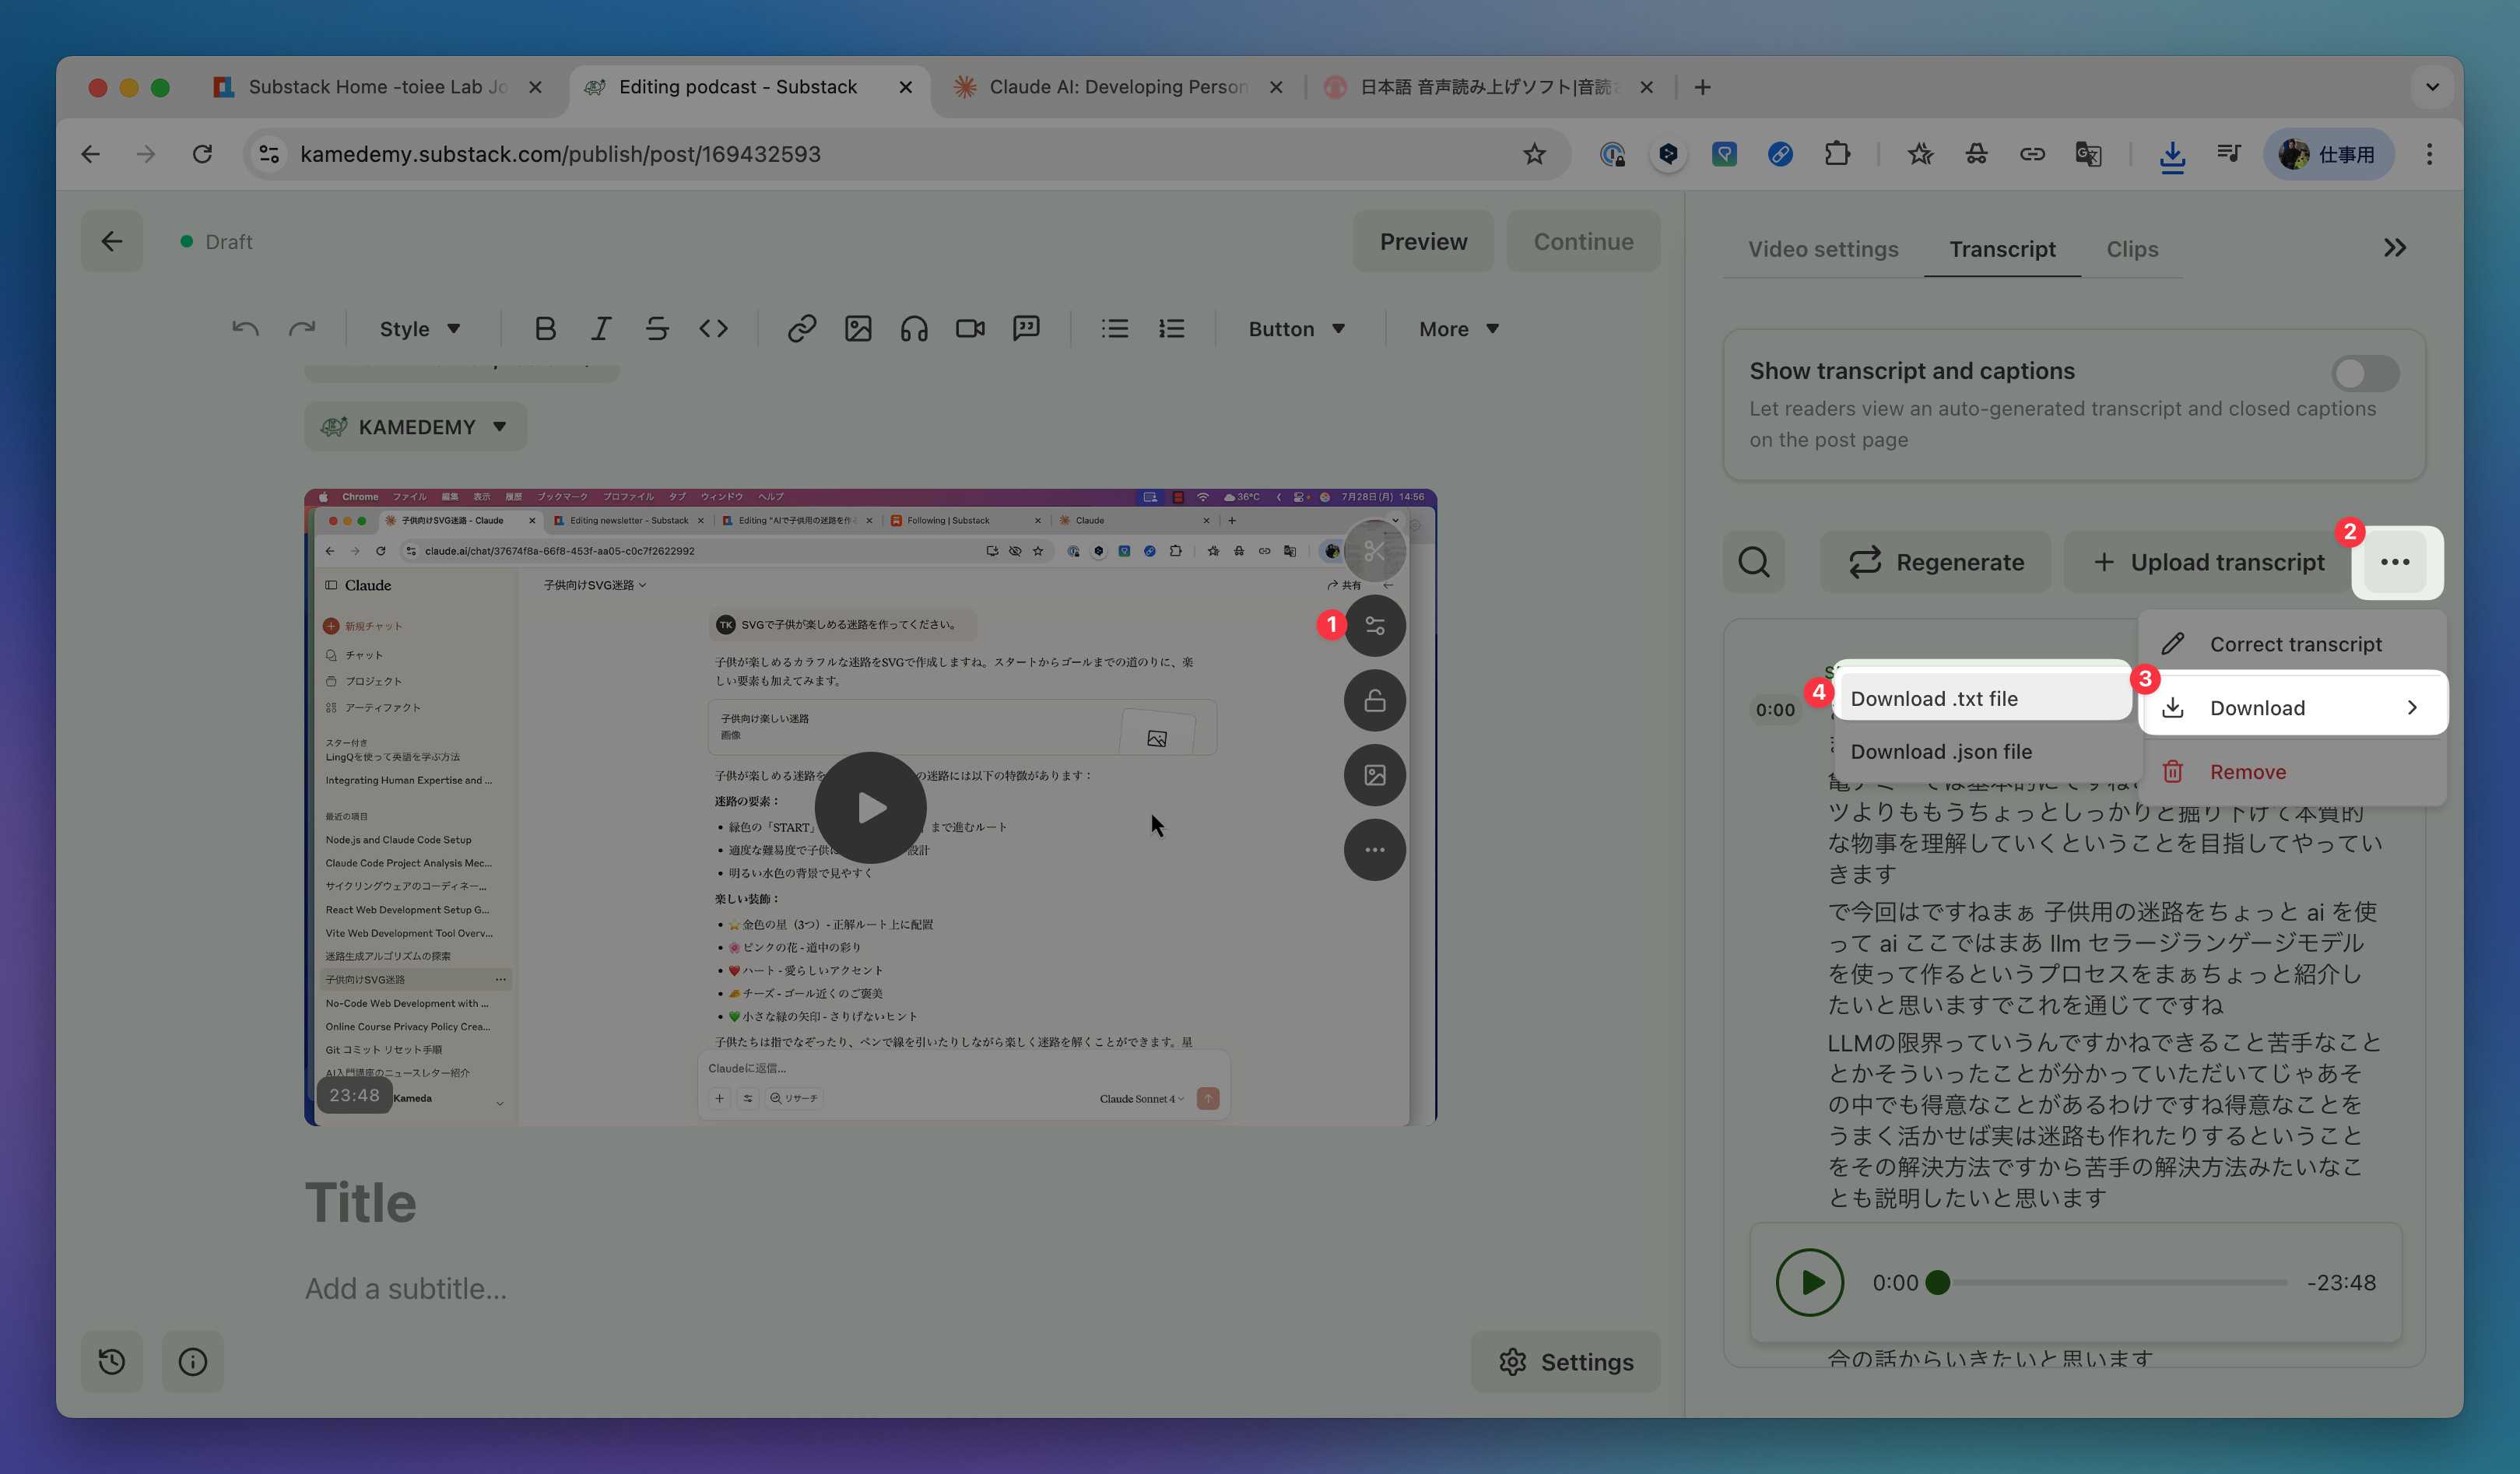
Task: Open version history clock icon
Action: click(x=112, y=1361)
